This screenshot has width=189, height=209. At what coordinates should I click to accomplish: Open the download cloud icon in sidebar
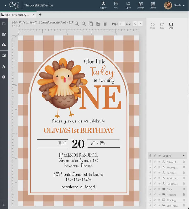[x=4, y=45]
